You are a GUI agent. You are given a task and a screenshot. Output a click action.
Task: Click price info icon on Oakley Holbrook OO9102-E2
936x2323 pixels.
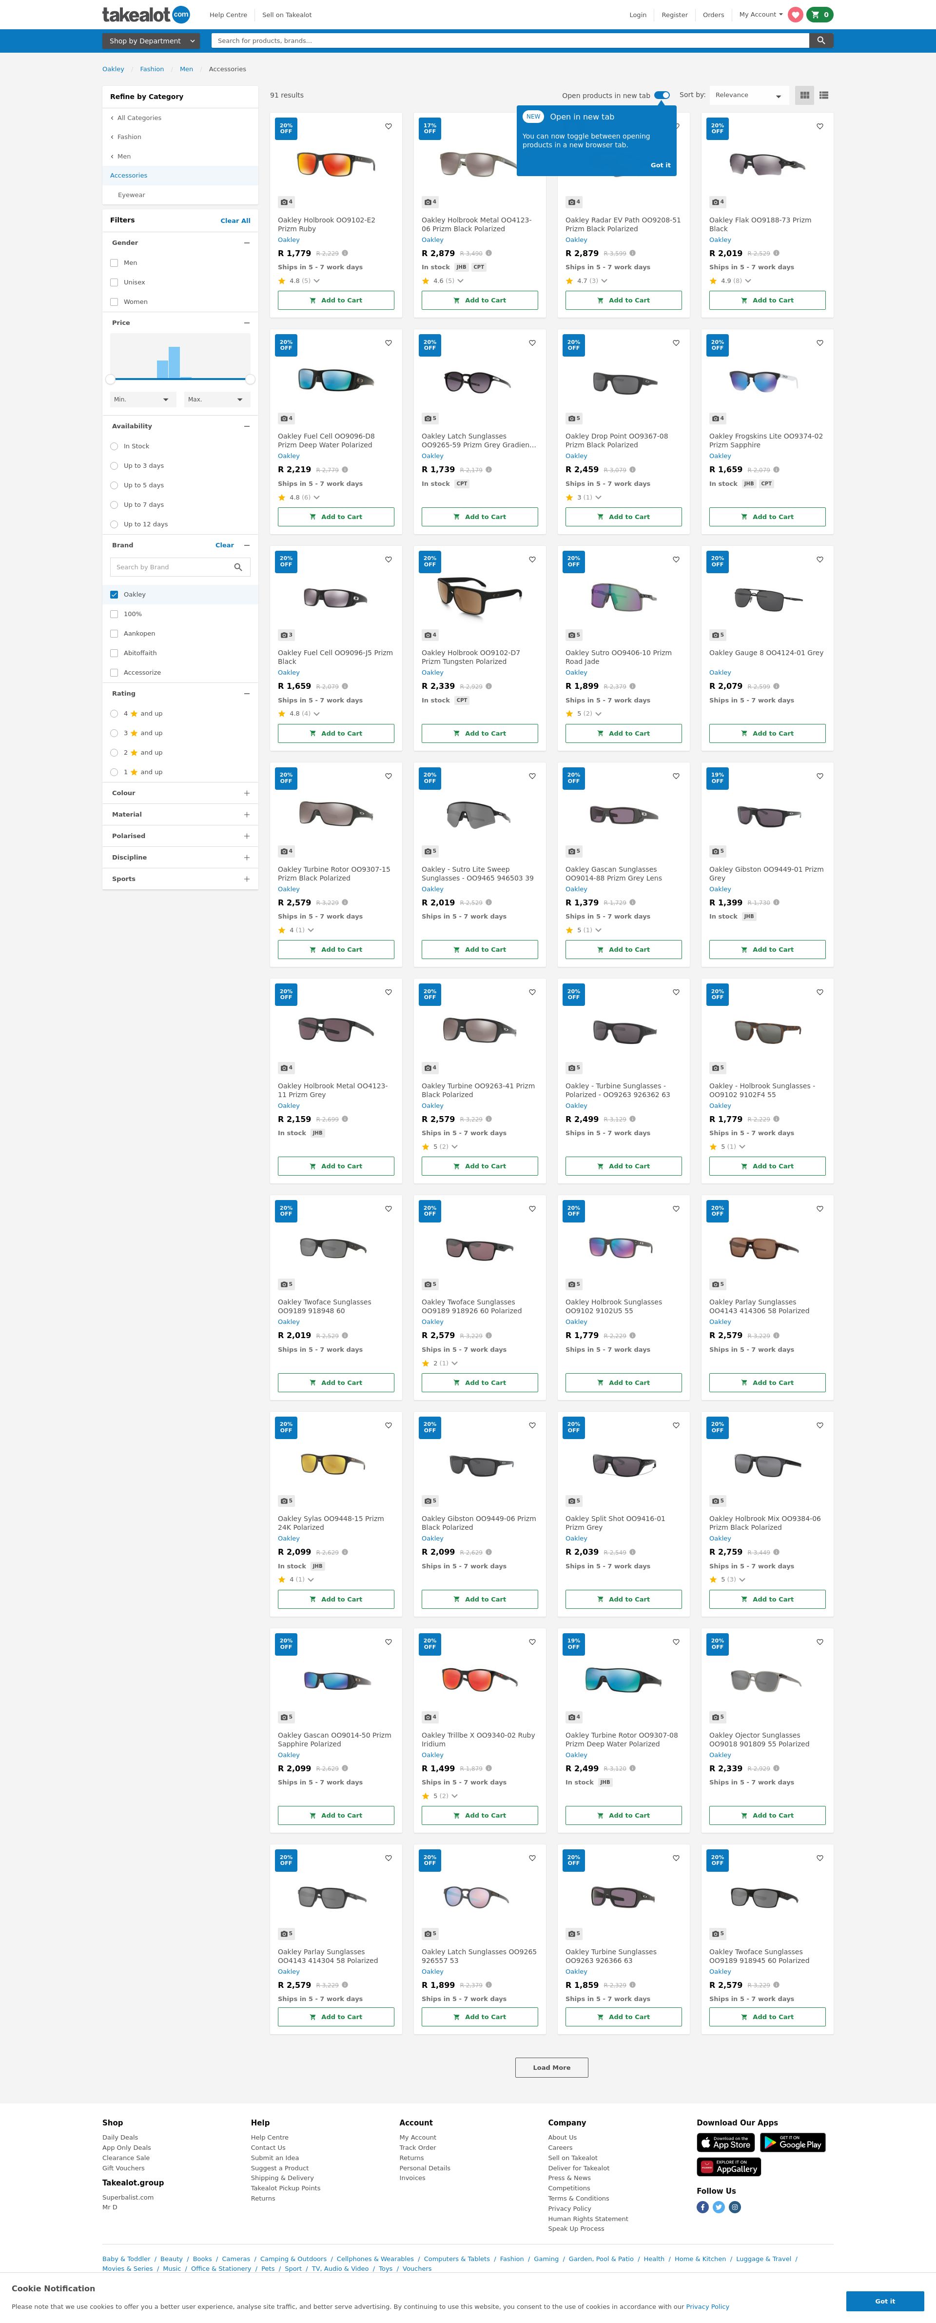[345, 253]
